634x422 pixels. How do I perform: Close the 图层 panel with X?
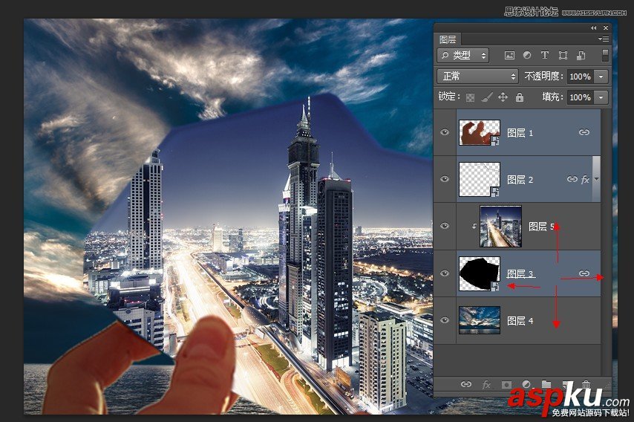[x=606, y=28]
